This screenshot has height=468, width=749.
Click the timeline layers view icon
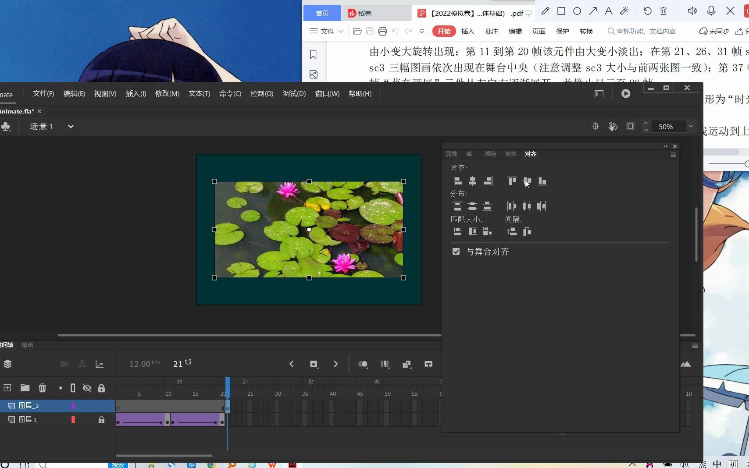coord(7,364)
